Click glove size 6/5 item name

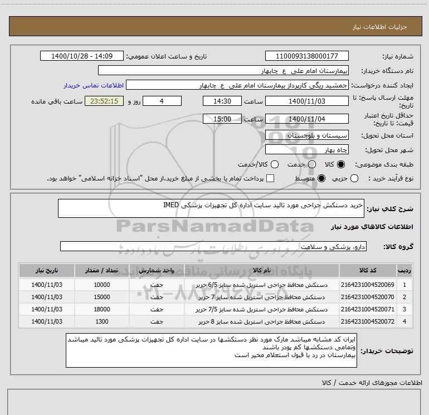261,285
